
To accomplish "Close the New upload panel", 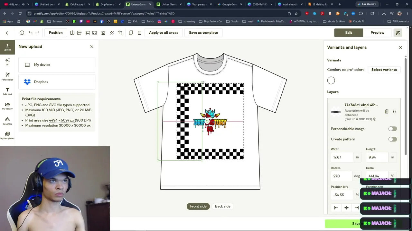I will pyautogui.click(x=92, y=47).
